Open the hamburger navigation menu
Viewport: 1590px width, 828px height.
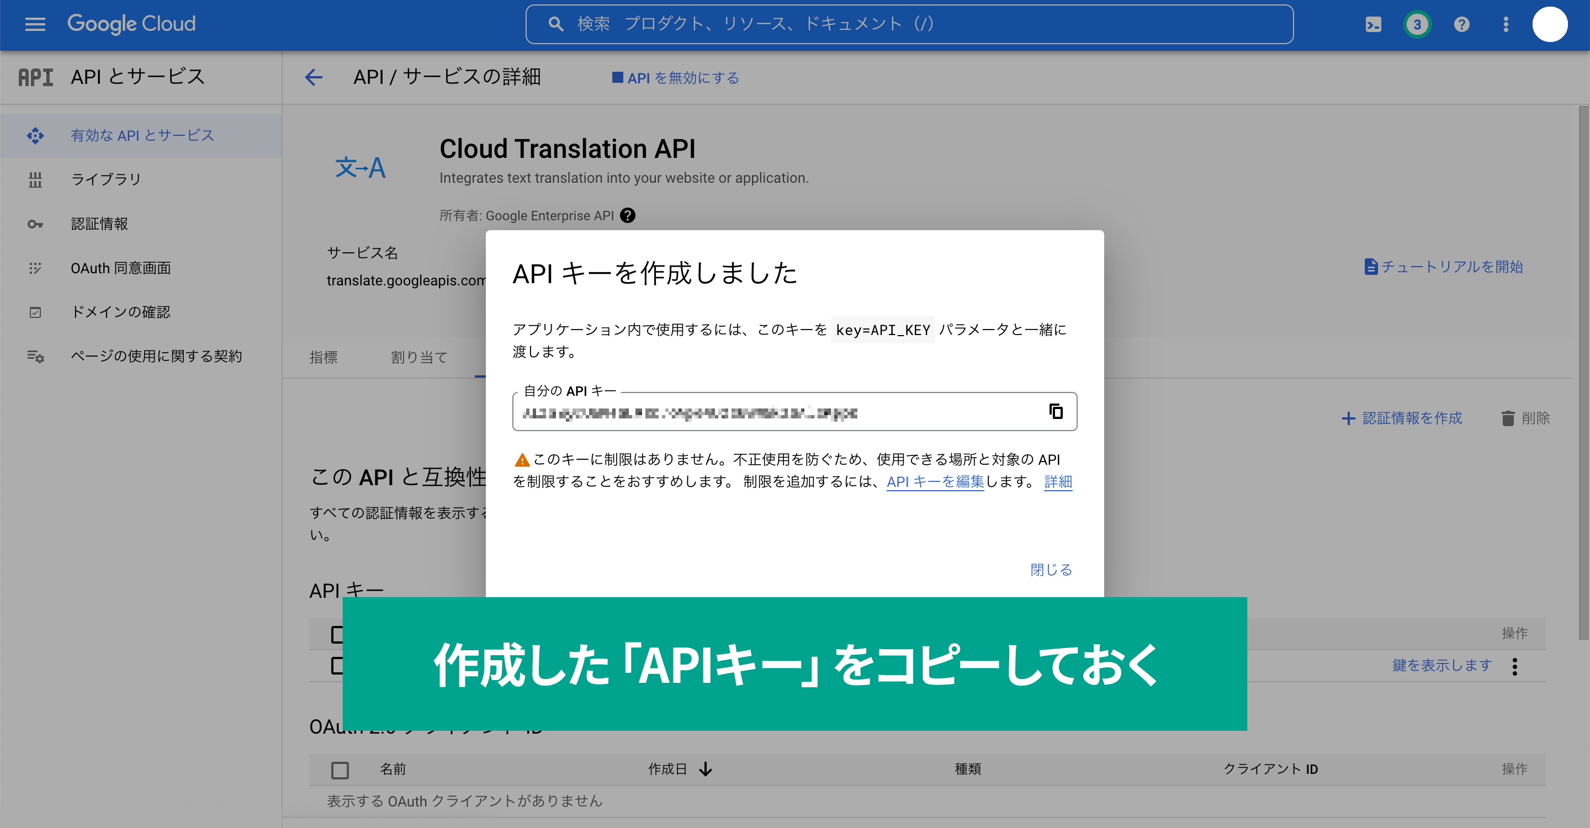[x=35, y=25]
